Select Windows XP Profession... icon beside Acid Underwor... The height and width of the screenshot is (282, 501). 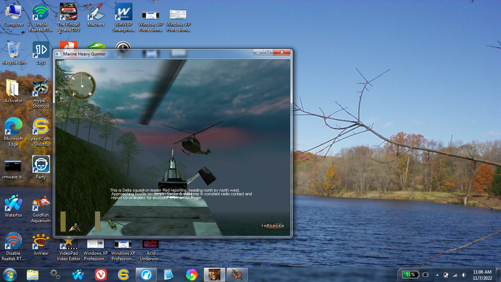click(123, 250)
